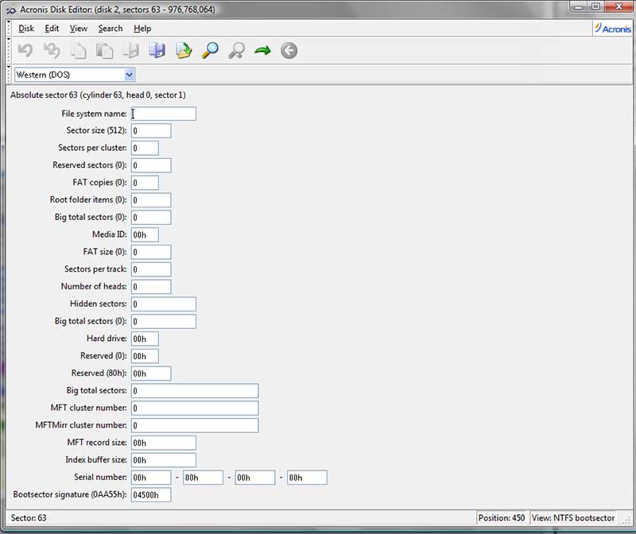Viewport: 636px width, 534px height.
Task: Open the View menu
Action: coord(78,29)
